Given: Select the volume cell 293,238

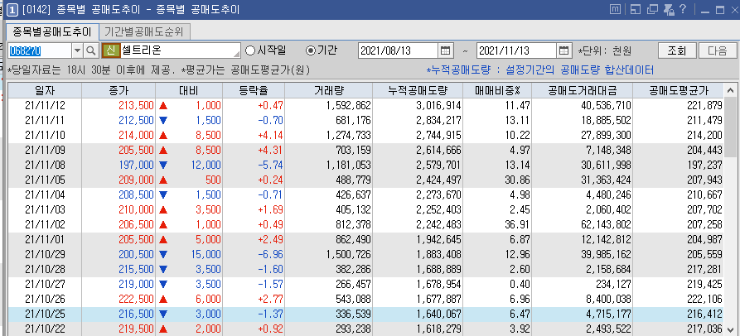Looking at the screenshot, I should pyautogui.click(x=328, y=329).
